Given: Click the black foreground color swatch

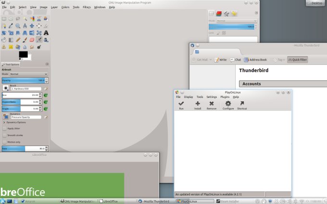Looking at the screenshot, I should [23, 55].
